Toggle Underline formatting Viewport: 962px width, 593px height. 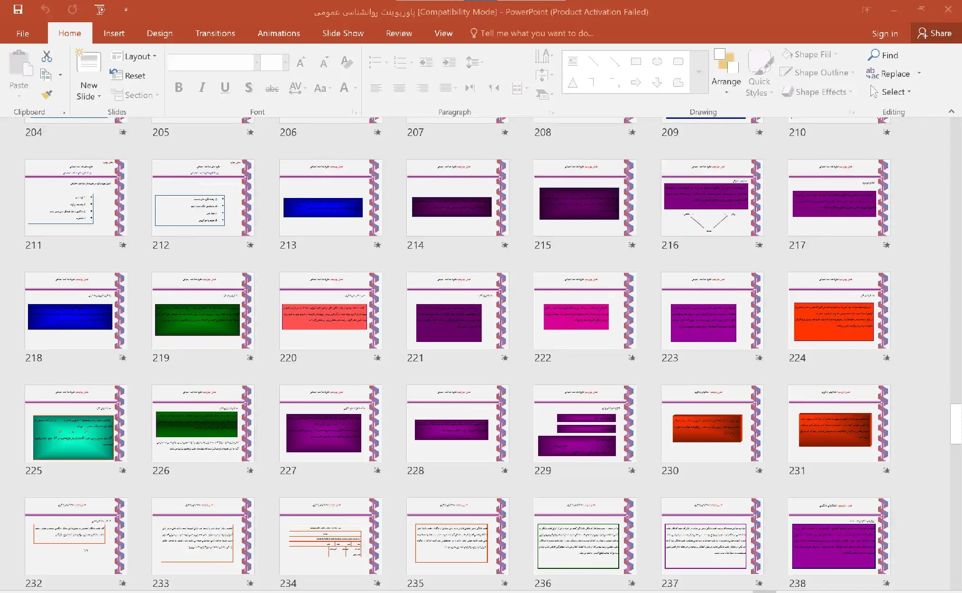tap(225, 88)
